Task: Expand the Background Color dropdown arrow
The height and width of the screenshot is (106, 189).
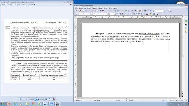Action: pyautogui.click(x=156, y=14)
